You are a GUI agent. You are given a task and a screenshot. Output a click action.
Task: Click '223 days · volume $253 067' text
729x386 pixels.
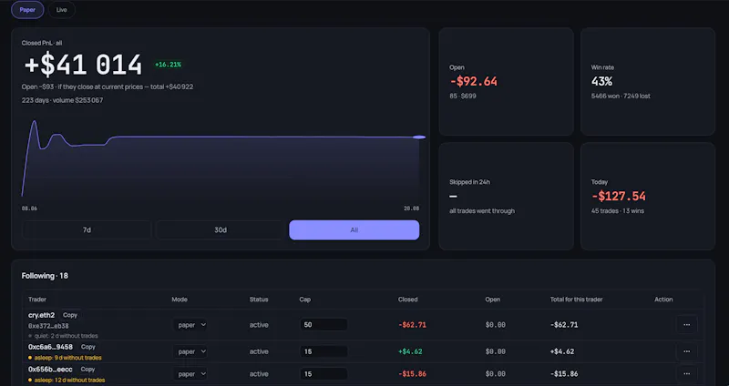tap(62, 100)
